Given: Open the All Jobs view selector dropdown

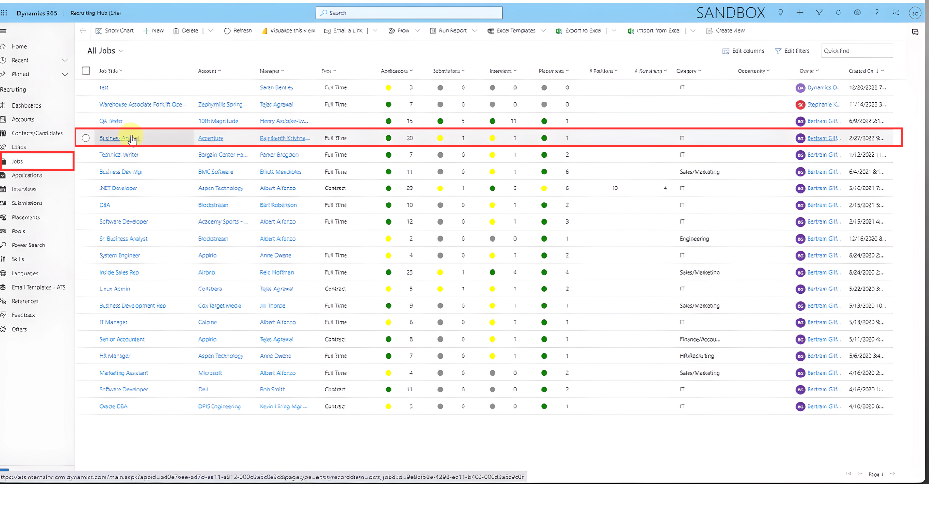Looking at the screenshot, I should [x=105, y=51].
